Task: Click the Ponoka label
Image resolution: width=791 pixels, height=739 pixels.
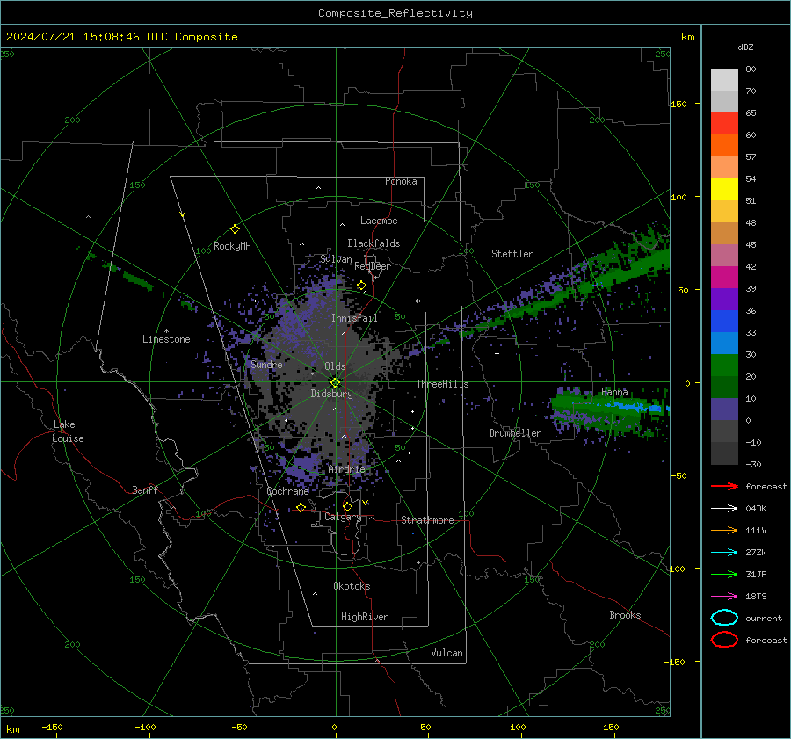Action: [x=401, y=181]
